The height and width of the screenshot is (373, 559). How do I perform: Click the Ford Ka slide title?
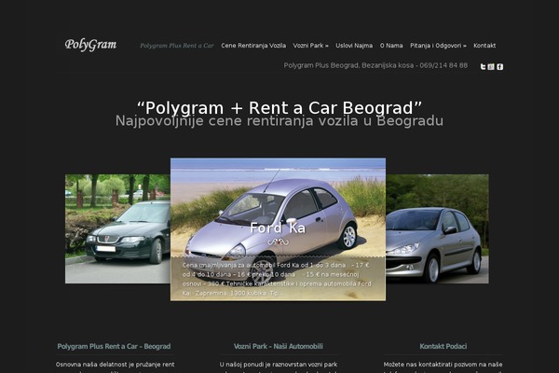point(278,228)
